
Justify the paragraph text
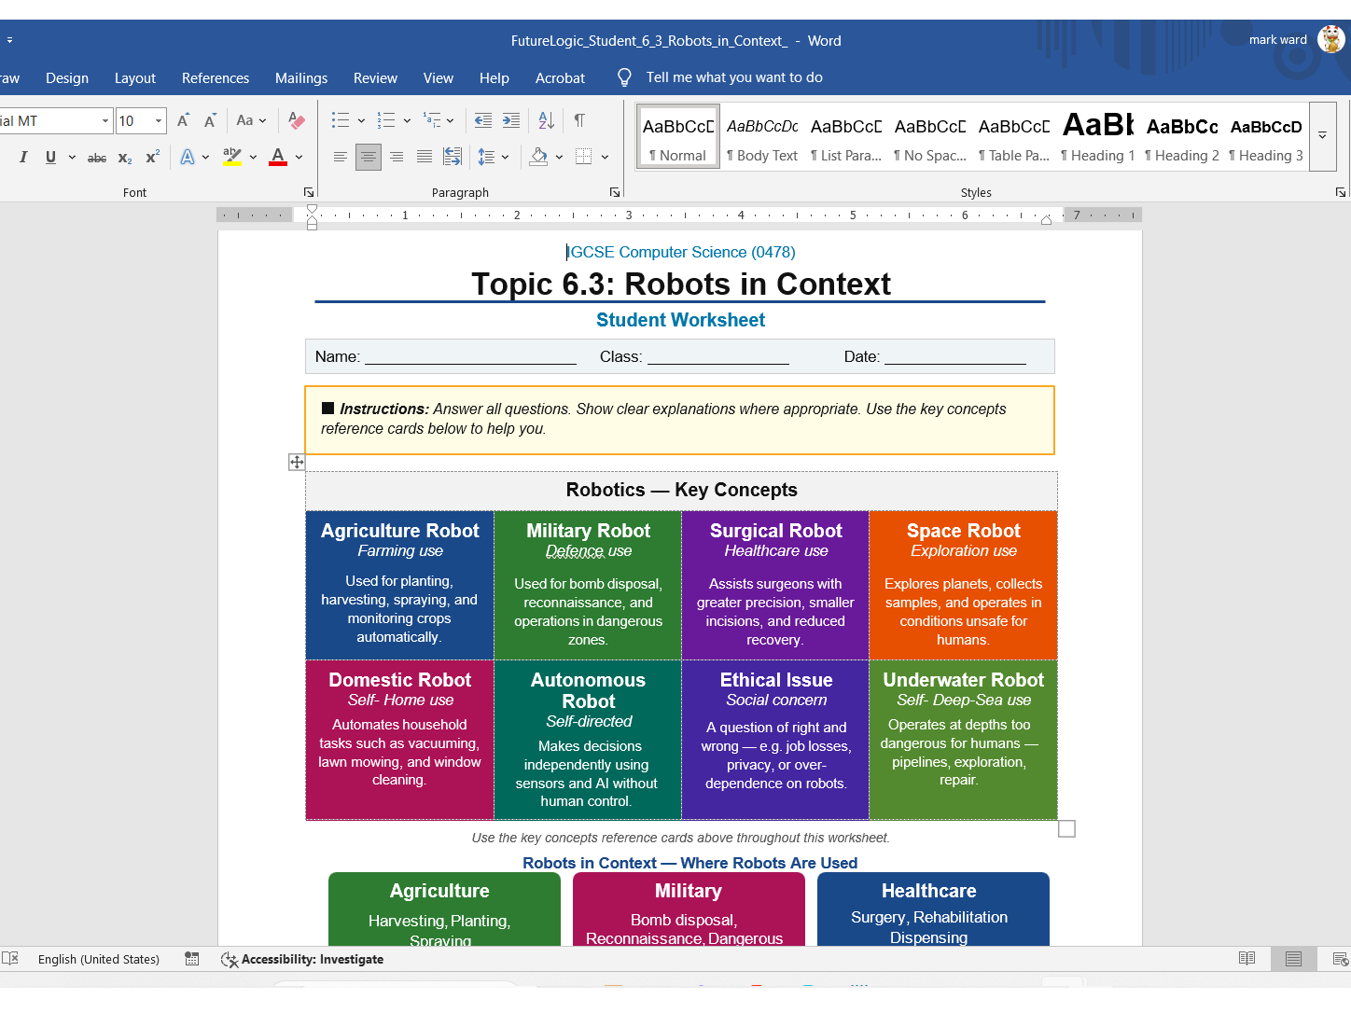pyautogui.click(x=425, y=157)
